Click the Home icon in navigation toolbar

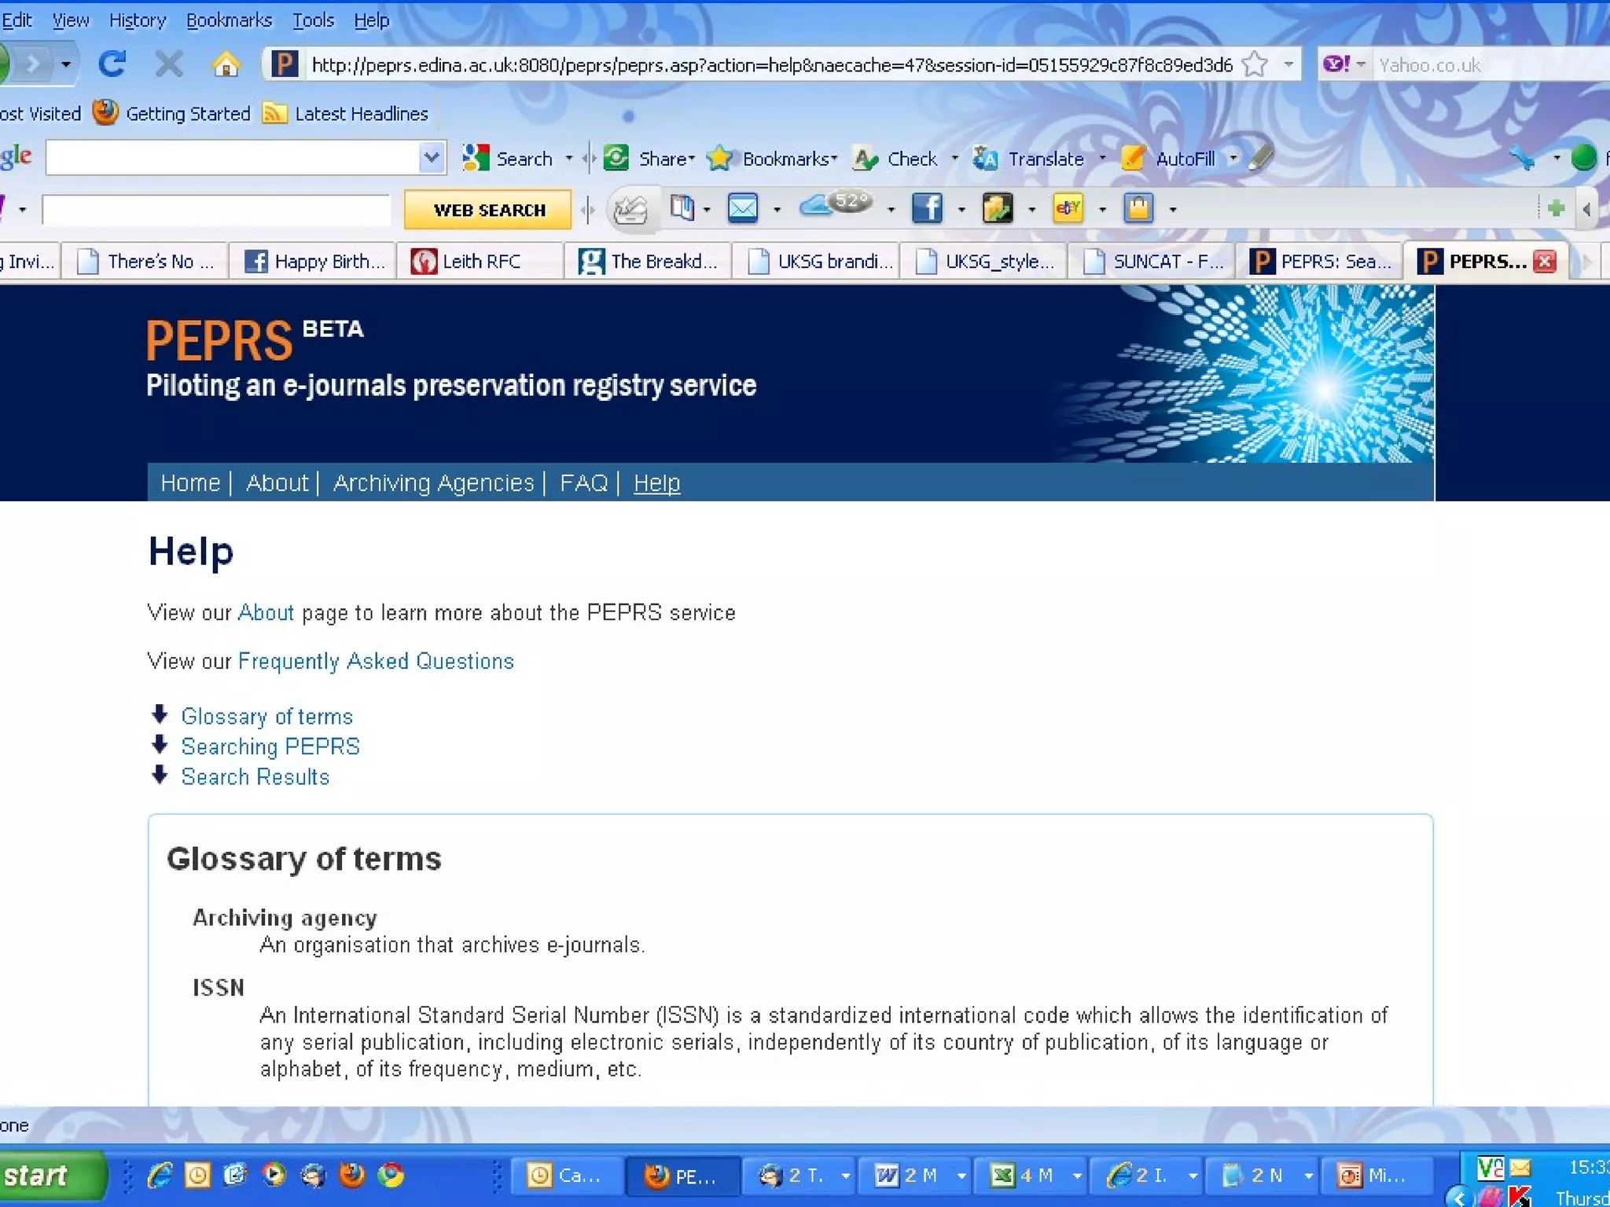226,64
